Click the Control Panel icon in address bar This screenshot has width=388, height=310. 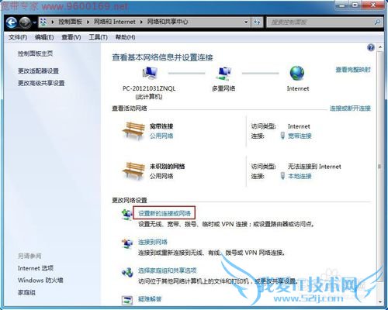coord(43,22)
